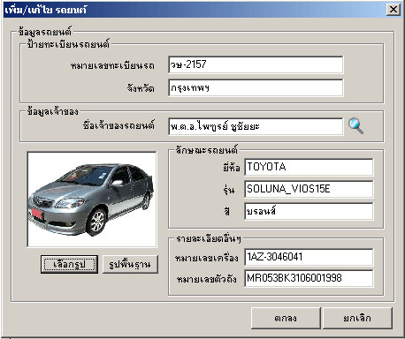Click the color field showing บรอนส์
The image size is (405, 339).
309,211
